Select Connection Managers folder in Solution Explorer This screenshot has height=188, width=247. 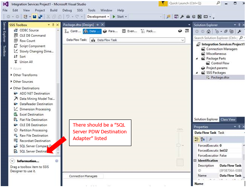pyautogui.click(x=221, y=49)
